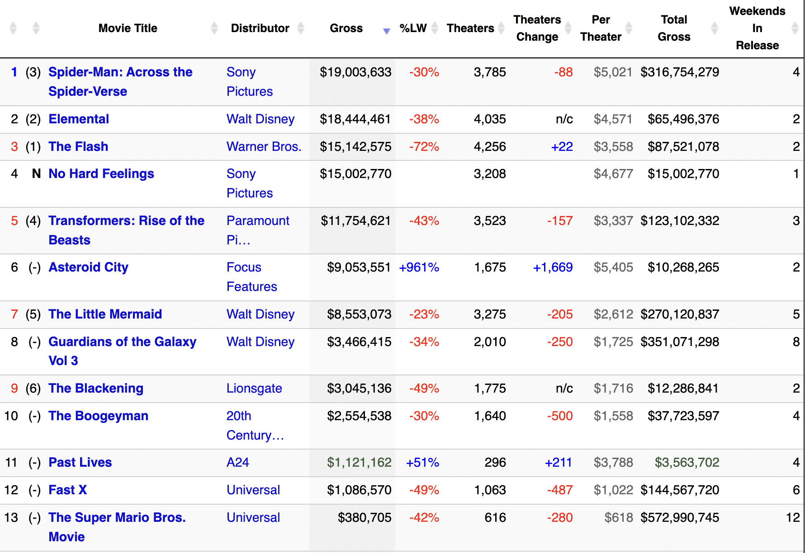This screenshot has width=805, height=553.
Task: Click sort arrows next to Total Gross header
Action: tap(715, 28)
